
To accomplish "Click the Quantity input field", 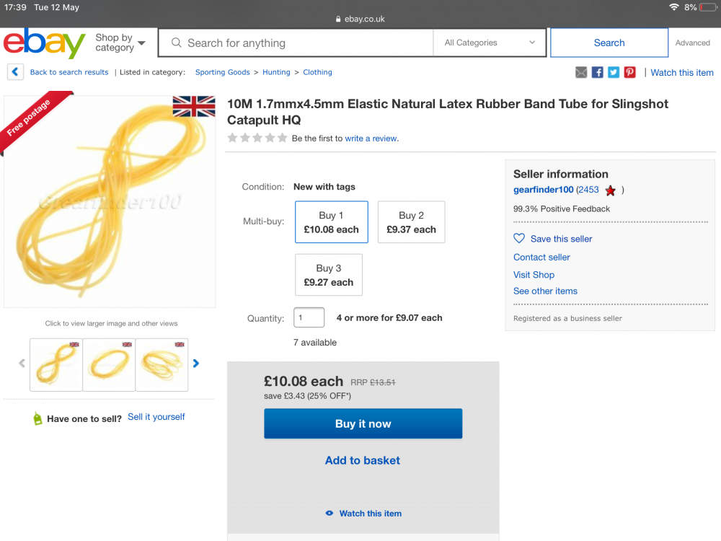I will (x=309, y=317).
